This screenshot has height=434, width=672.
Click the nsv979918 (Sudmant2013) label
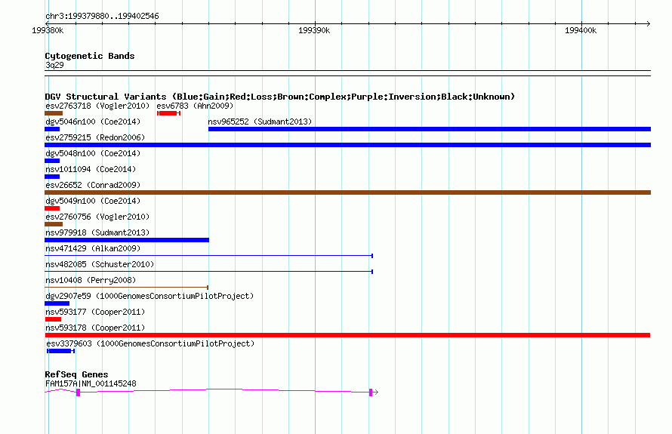pos(97,232)
